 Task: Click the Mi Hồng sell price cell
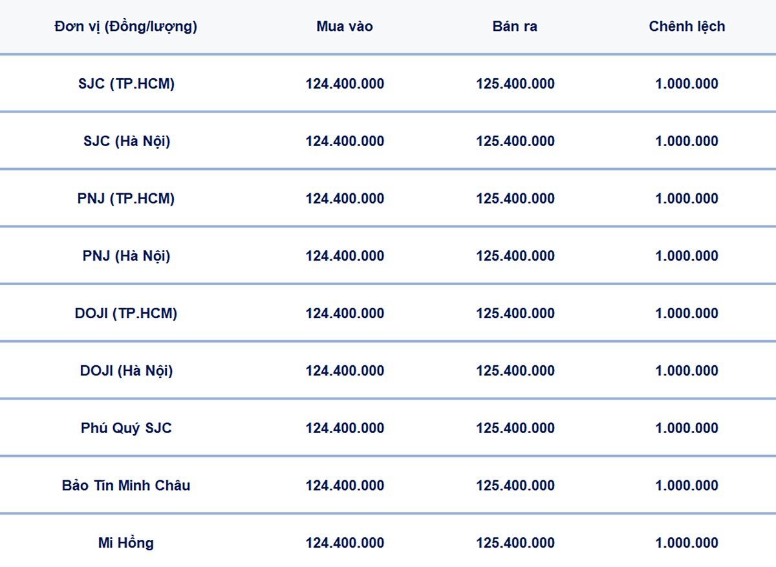tap(515, 543)
